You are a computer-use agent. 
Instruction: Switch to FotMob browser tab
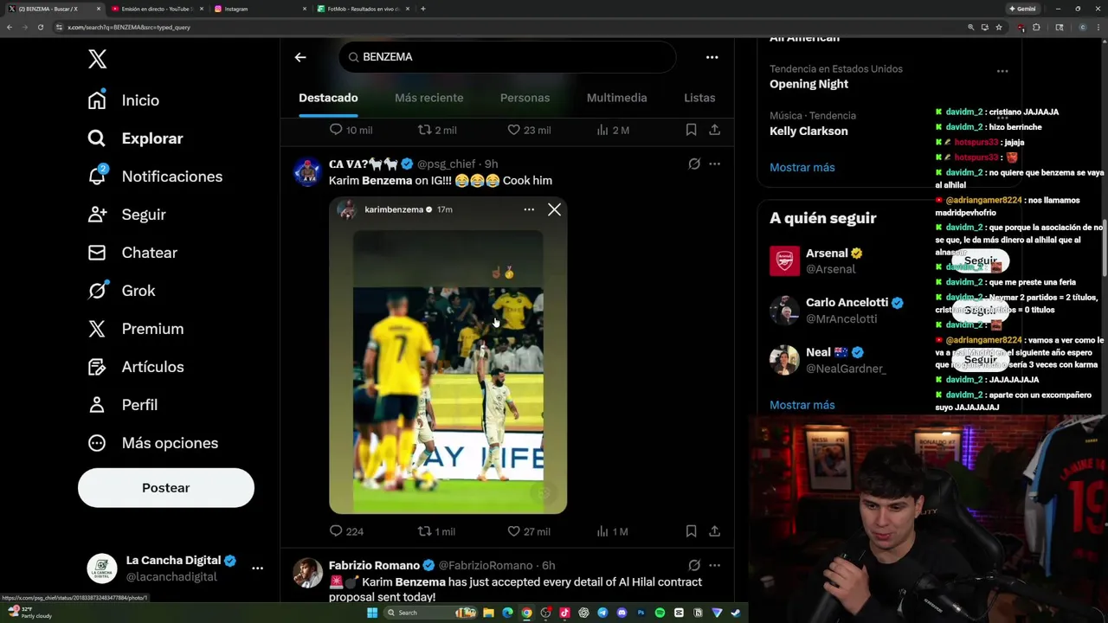[x=362, y=9]
